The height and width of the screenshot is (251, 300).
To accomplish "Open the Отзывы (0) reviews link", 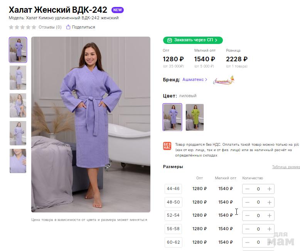I will click(x=50, y=27).
